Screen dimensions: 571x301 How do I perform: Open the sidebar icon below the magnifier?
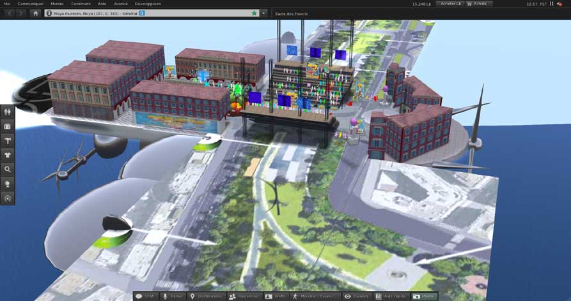coord(7,184)
